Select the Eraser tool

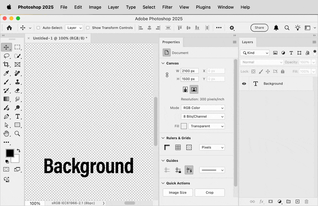coord(17,91)
